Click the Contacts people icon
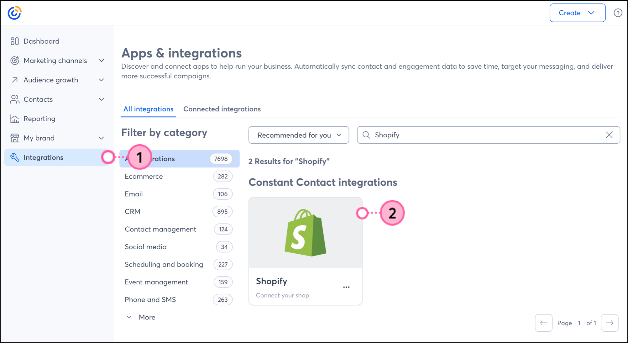This screenshot has width=628, height=343. pos(14,99)
